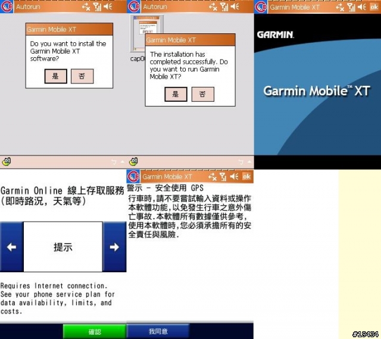
Task: Tap signal strength icon on first Autorun title bar
Action: click(x=98, y=7)
